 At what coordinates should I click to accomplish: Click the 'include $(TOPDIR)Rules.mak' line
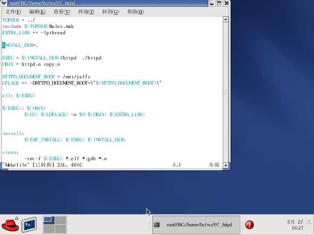tap(38, 26)
